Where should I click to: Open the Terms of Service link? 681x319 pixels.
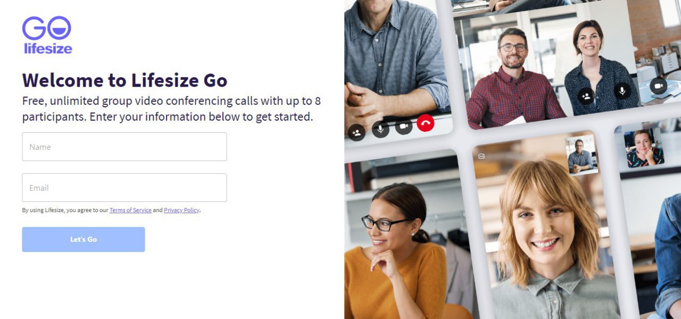(x=130, y=210)
